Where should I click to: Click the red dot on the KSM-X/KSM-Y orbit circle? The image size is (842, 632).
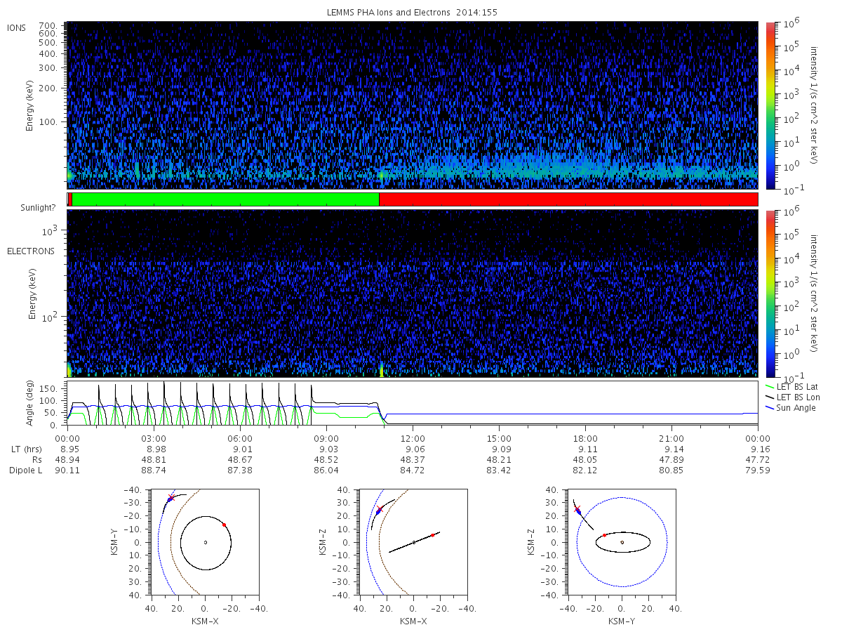pos(224,525)
